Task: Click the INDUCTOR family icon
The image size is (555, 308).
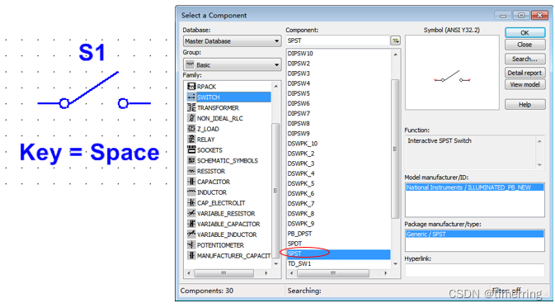Action: click(191, 192)
